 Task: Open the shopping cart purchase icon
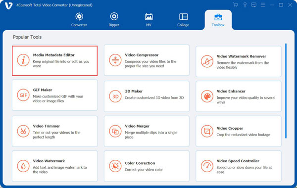(236, 5)
